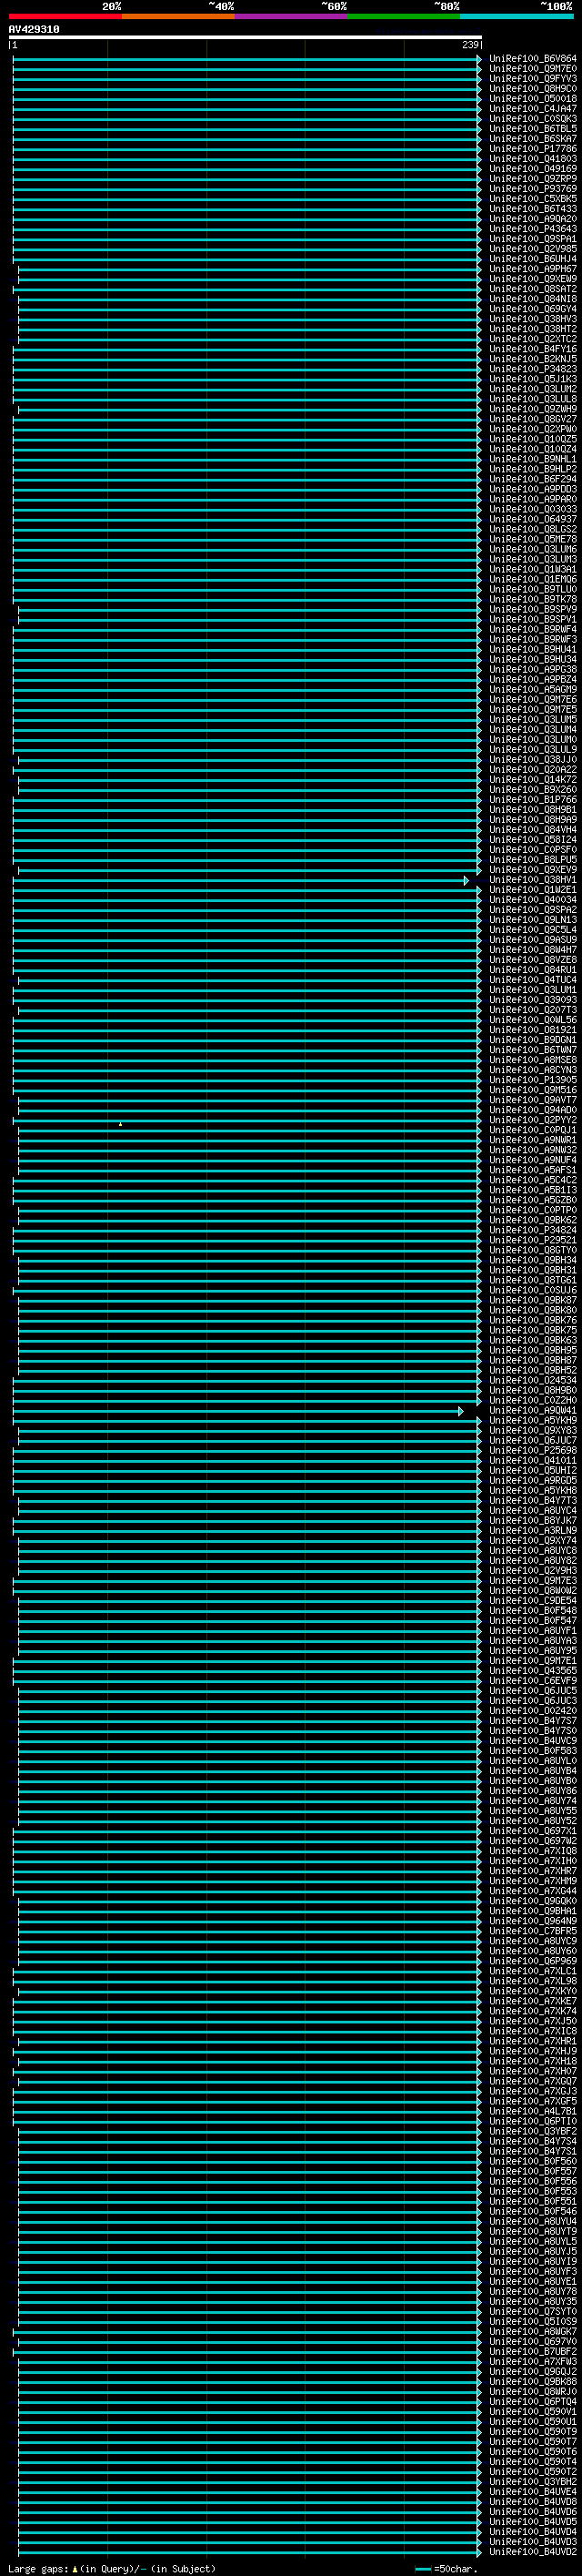Click the white query sequence bar
This screenshot has width=582, height=2576.
point(246,37)
